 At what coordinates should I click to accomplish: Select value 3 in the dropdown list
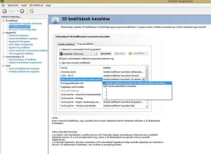(137, 95)
